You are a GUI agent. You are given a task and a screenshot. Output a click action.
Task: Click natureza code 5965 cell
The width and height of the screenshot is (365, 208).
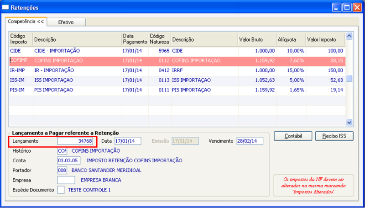pos(159,51)
